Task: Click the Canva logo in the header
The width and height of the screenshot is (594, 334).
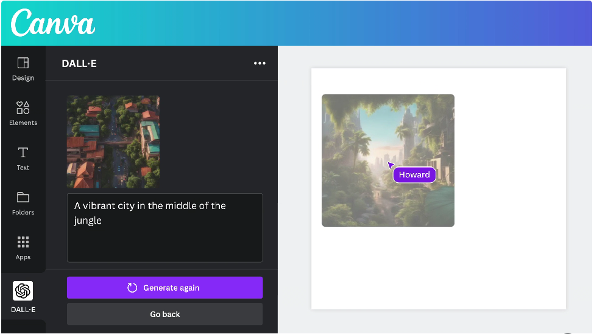Action: pyautogui.click(x=53, y=23)
